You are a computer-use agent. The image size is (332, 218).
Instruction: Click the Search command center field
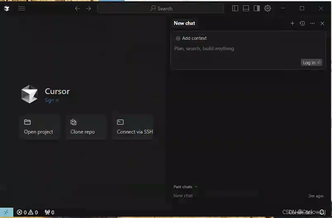[161, 8]
